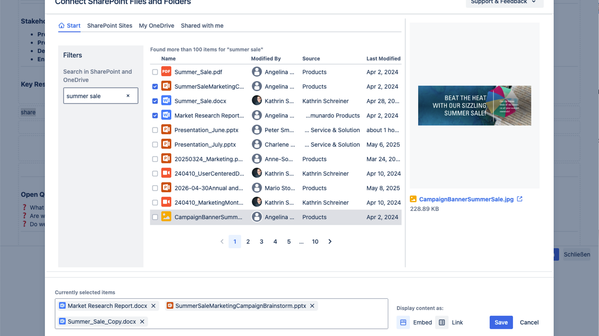Select the Link display option

tap(449, 322)
